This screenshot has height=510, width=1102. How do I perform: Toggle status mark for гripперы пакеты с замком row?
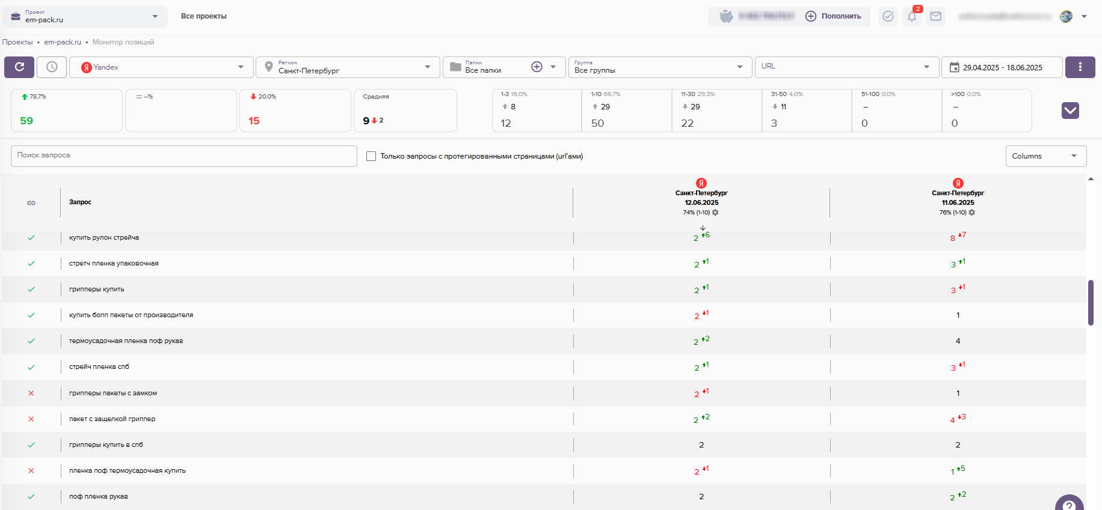point(31,393)
